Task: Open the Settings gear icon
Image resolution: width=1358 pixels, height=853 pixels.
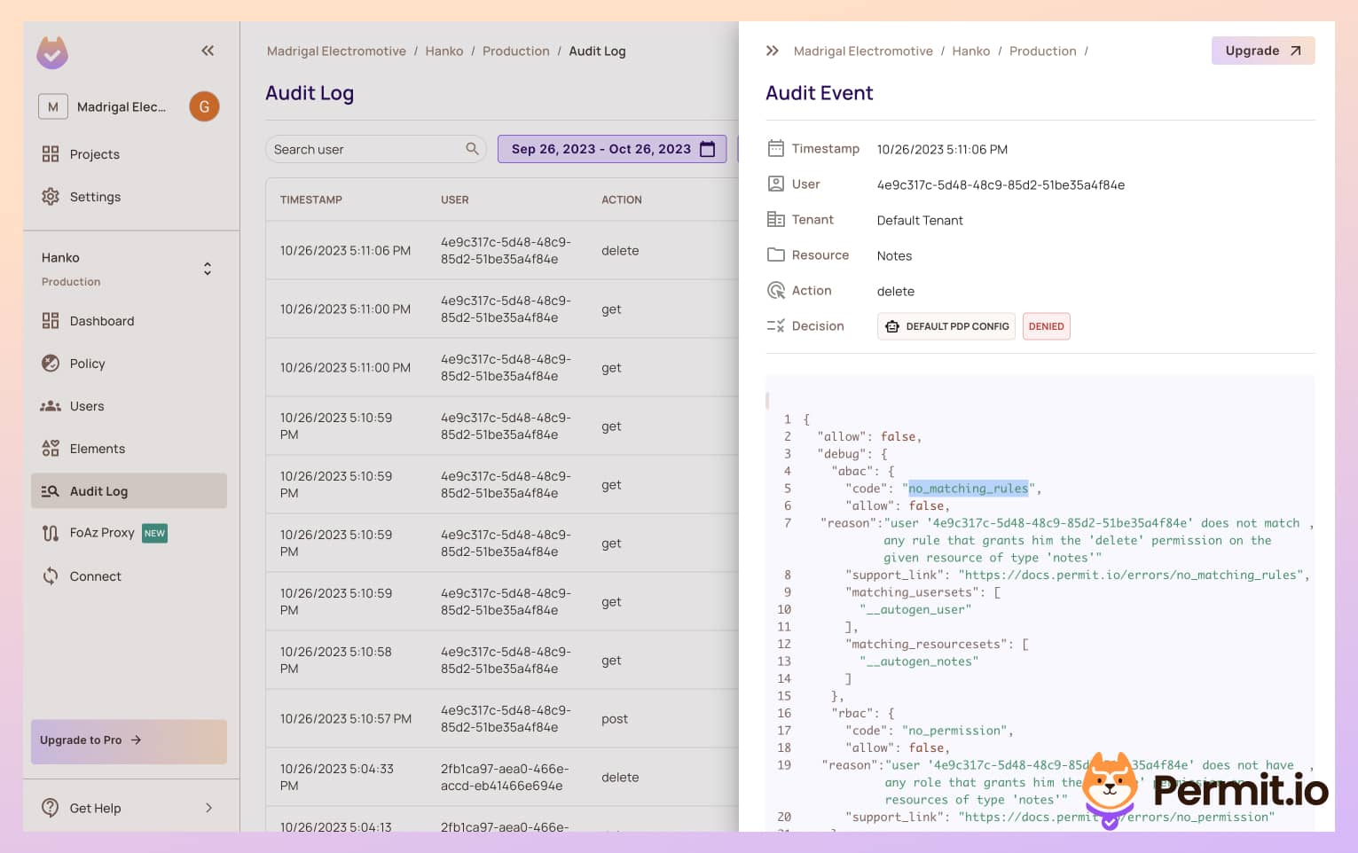Action: [51, 196]
